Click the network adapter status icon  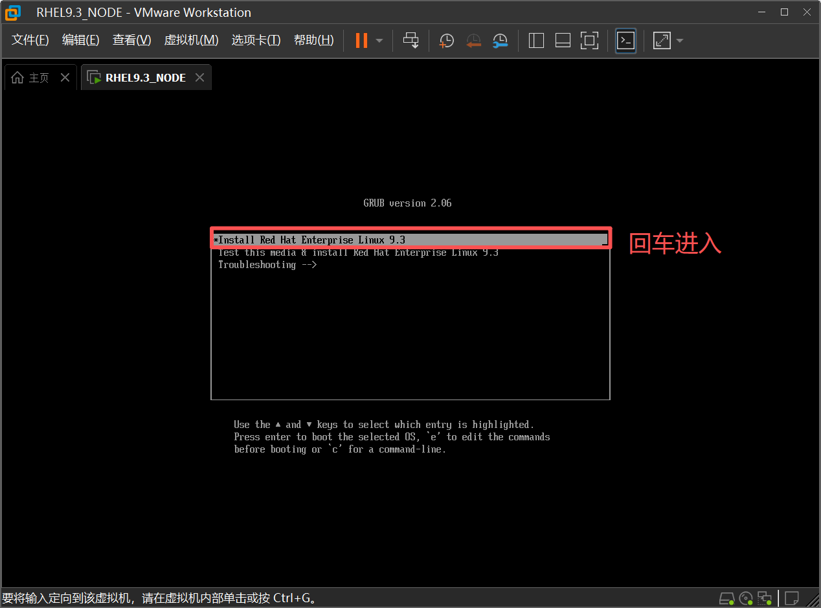pyautogui.click(x=765, y=598)
